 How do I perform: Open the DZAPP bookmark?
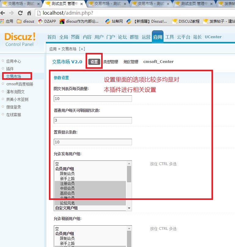47,21
